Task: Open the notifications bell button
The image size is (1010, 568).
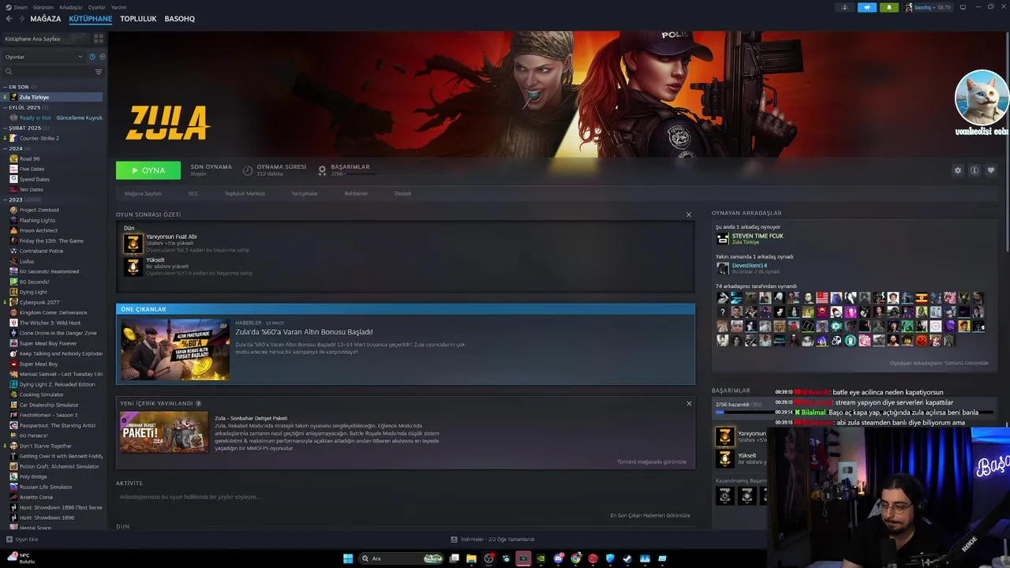Action: [889, 7]
